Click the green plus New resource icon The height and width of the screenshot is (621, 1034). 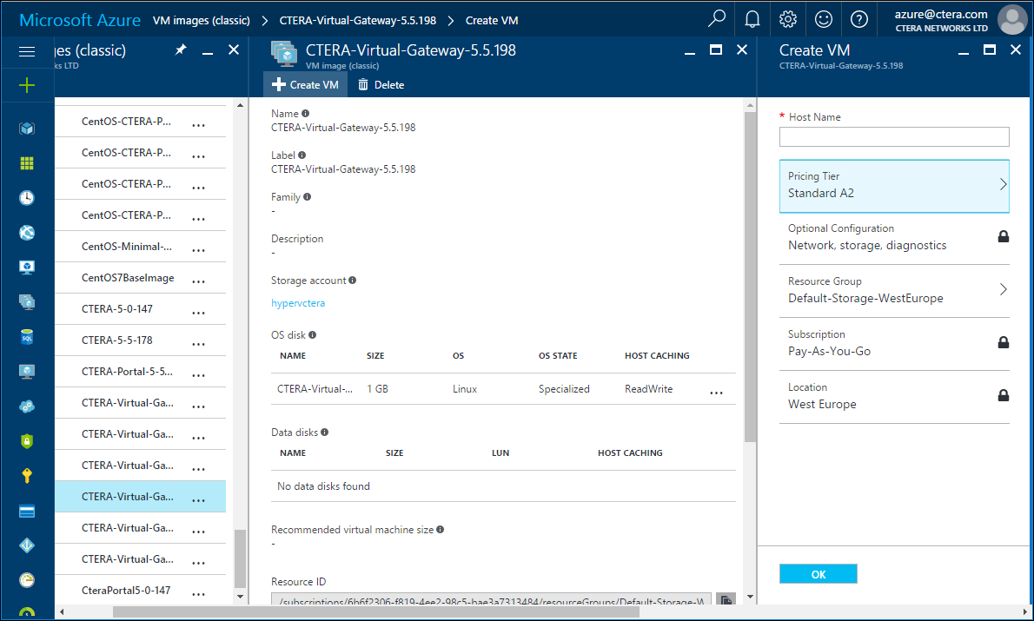[x=27, y=85]
